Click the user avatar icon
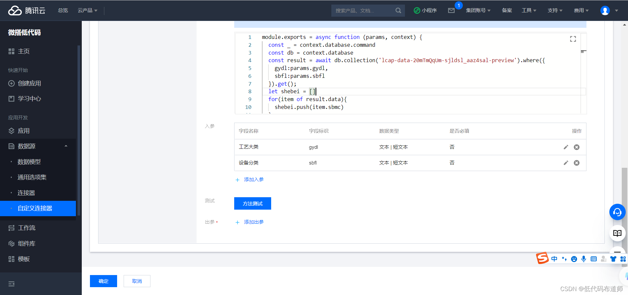The image size is (628, 295). [605, 10]
